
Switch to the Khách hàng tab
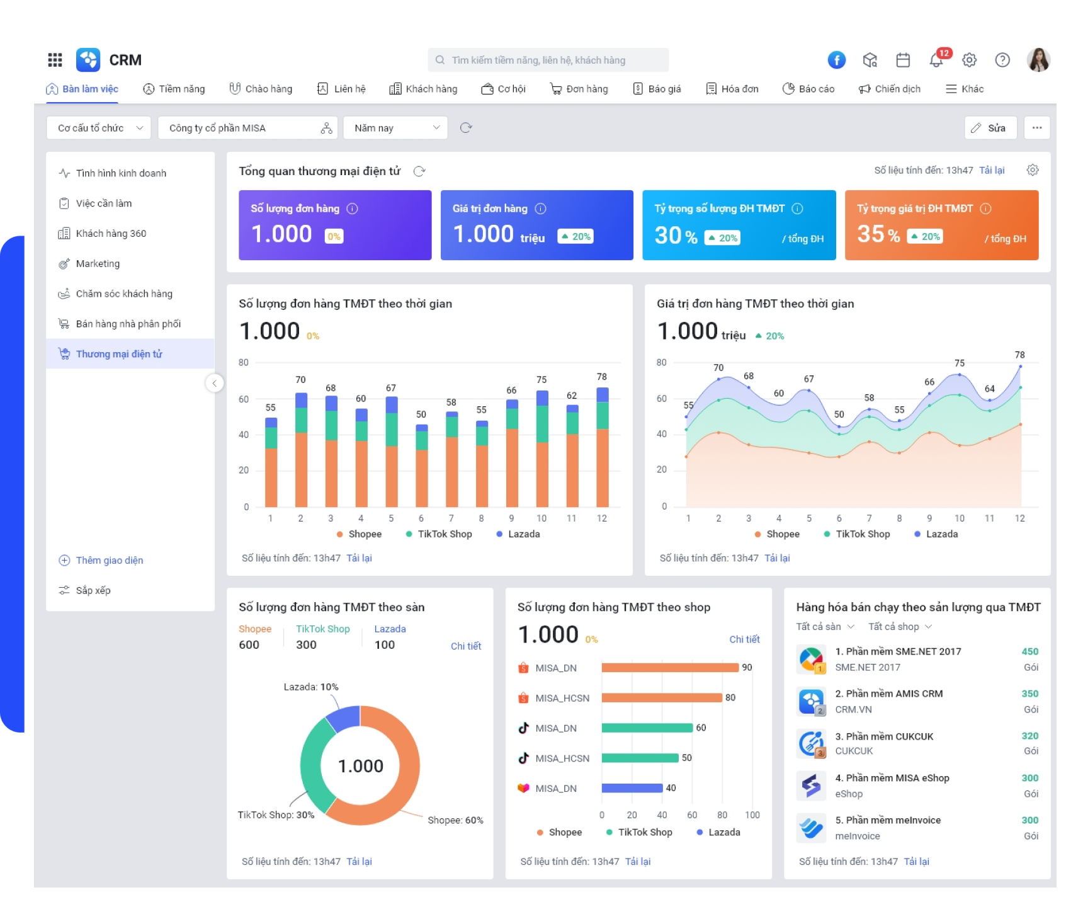pos(423,89)
